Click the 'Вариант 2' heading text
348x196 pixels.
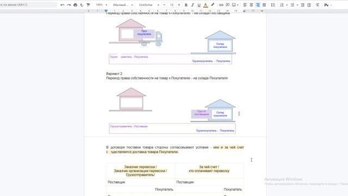click(x=114, y=73)
